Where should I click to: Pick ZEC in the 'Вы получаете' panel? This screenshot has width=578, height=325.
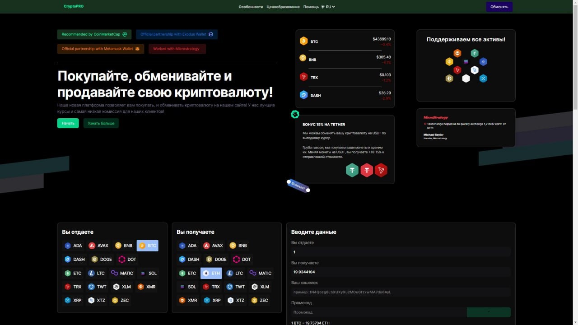(x=260, y=300)
